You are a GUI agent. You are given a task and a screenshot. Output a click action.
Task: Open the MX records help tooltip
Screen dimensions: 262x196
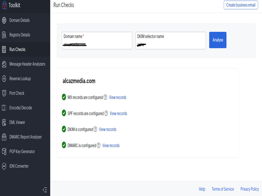tap(106, 97)
